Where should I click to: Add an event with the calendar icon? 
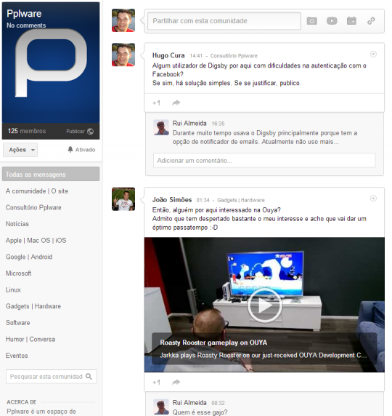pyautogui.click(x=351, y=20)
